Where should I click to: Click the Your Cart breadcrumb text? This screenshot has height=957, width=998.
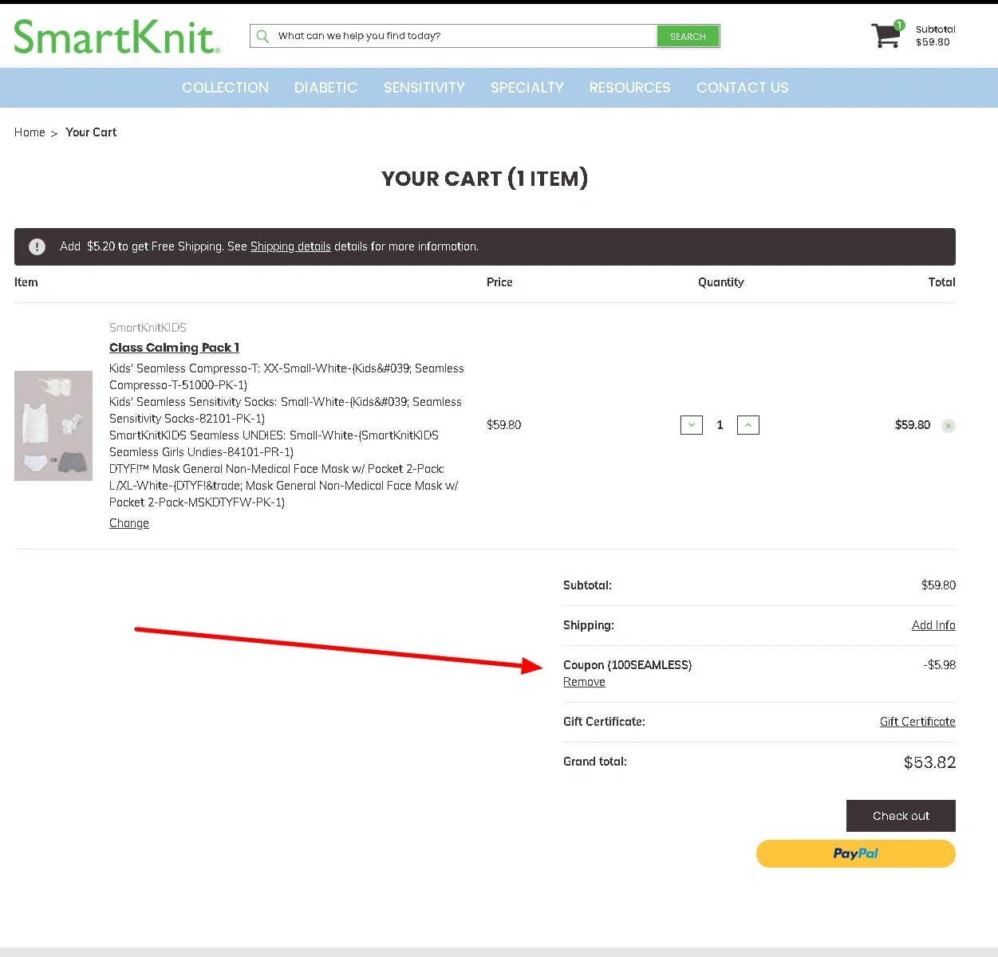click(x=91, y=132)
